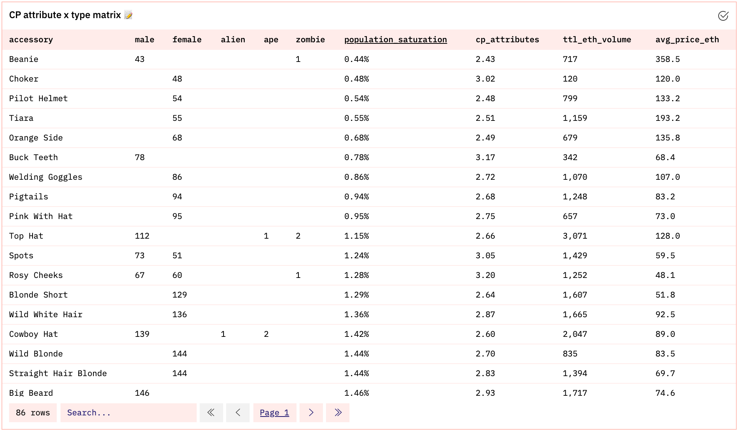Sort by the ttl_eth_volume column header
Image resolution: width=739 pixels, height=432 pixels.
click(597, 40)
